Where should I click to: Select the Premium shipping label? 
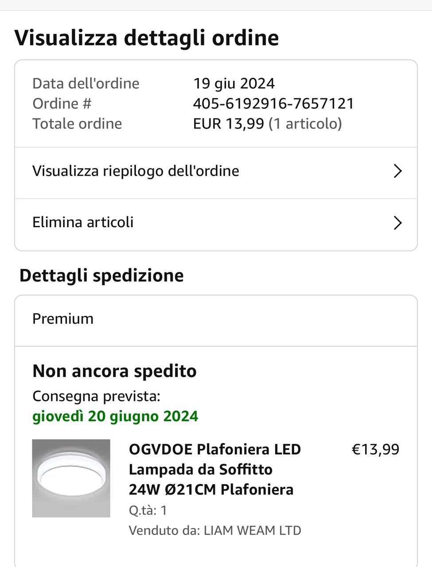point(63,318)
